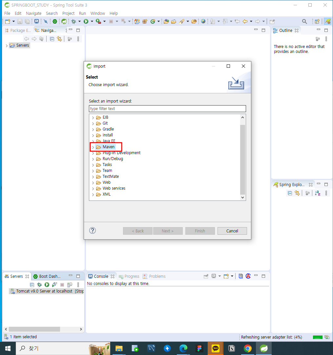
Task: Expand the Gradle import category
Action: click(93, 129)
